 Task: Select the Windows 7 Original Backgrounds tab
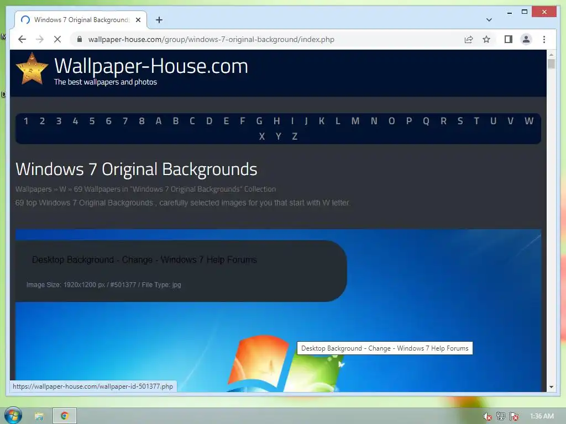[x=81, y=20]
